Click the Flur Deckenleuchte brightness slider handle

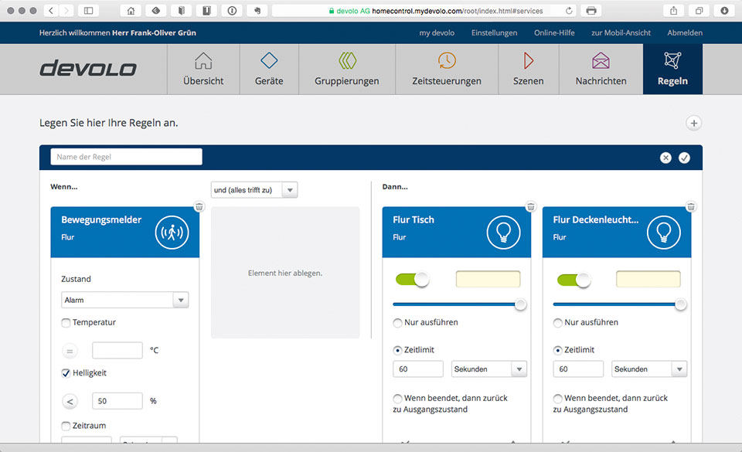(680, 304)
